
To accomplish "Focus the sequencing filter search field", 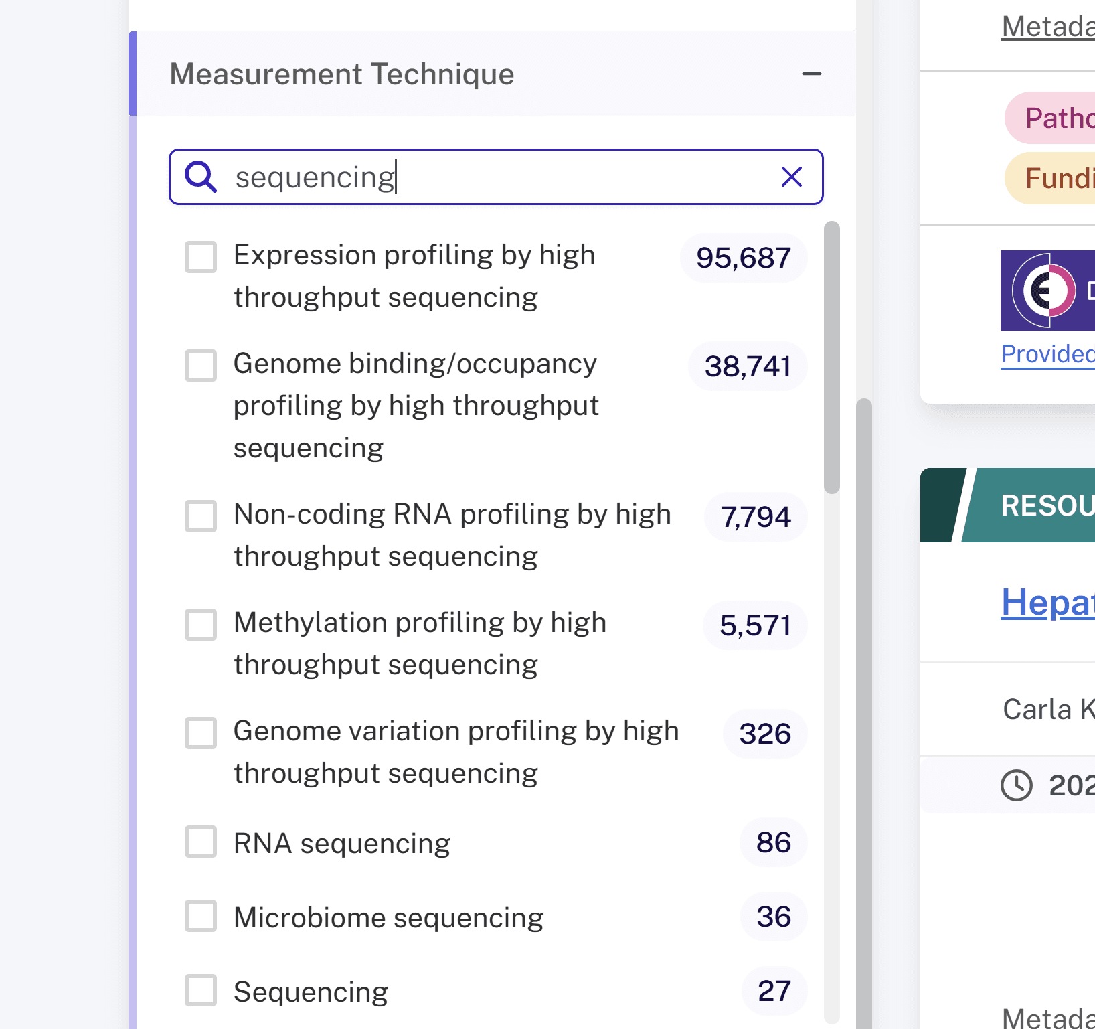I will (x=496, y=177).
